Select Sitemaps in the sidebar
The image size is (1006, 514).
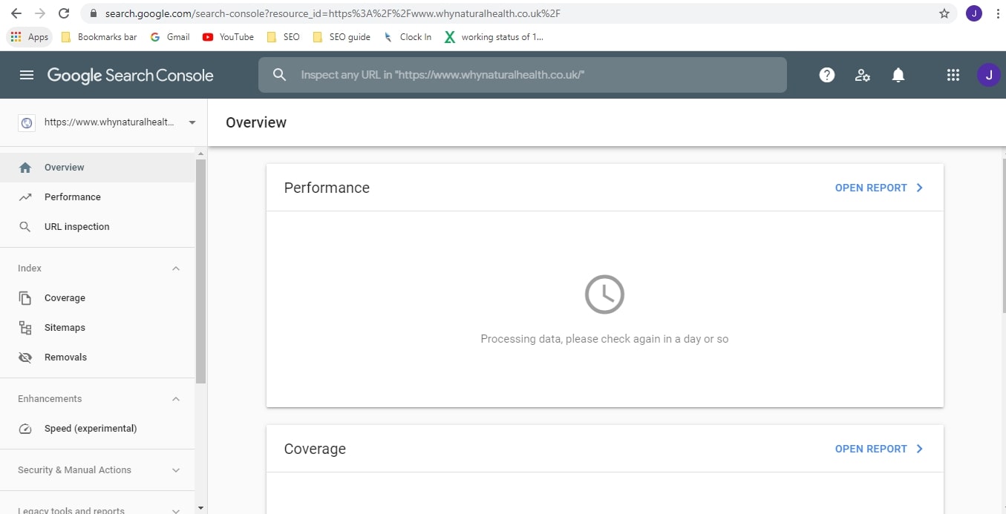(x=65, y=327)
